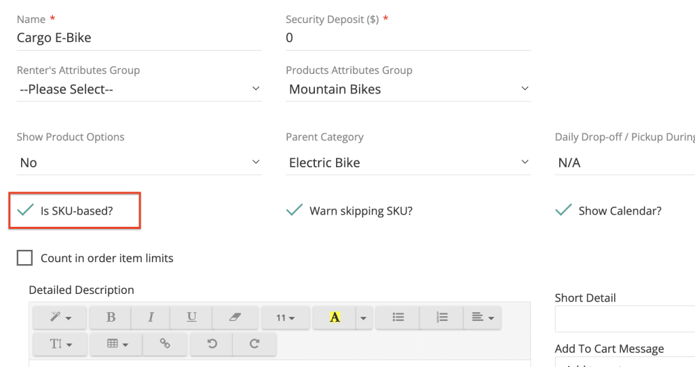Apply italic formatting in the editor
The width and height of the screenshot is (695, 367).
tap(151, 317)
